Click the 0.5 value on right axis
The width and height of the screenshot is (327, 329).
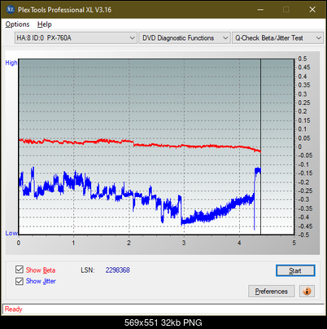click(303, 59)
